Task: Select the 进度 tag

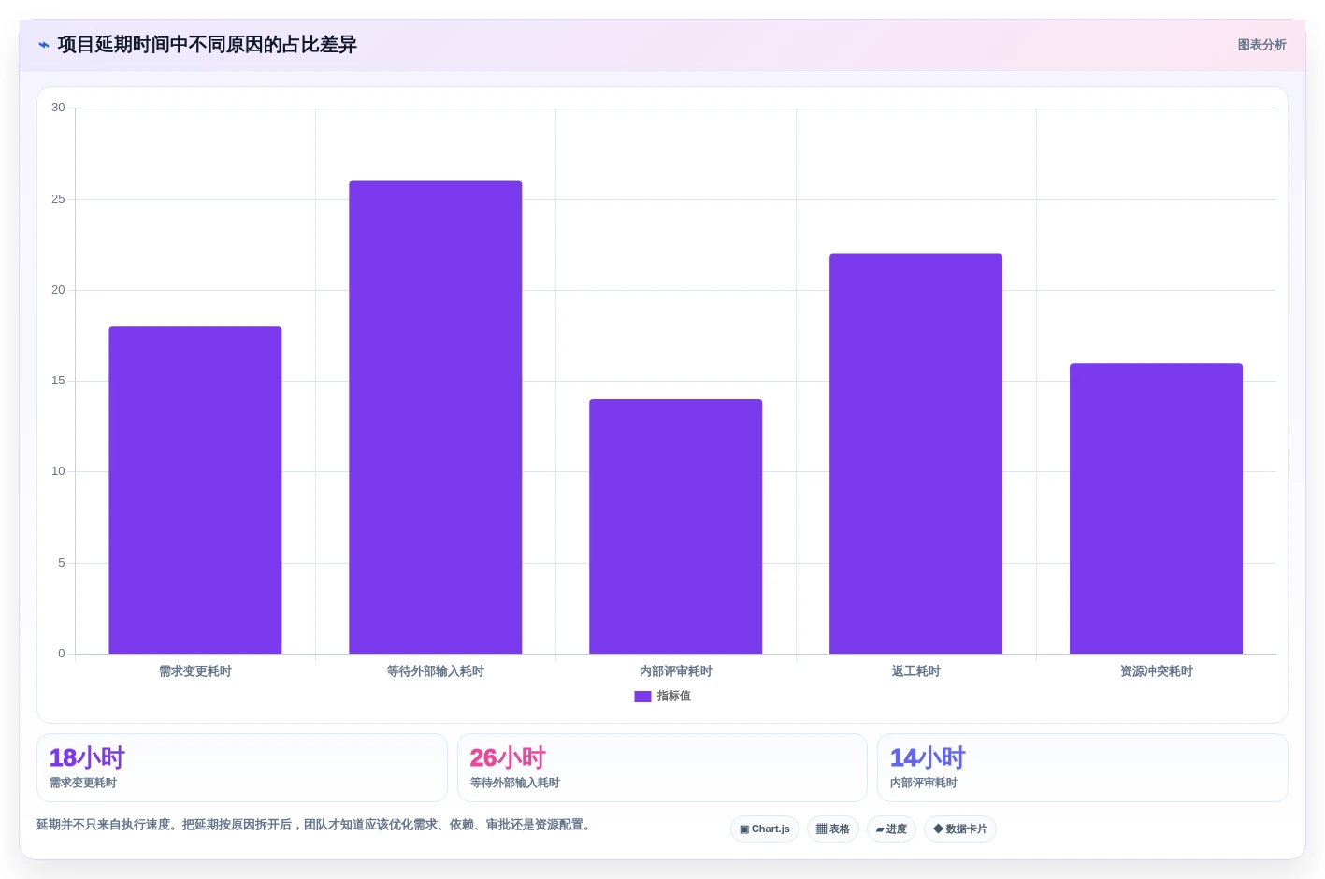Action: [891, 829]
